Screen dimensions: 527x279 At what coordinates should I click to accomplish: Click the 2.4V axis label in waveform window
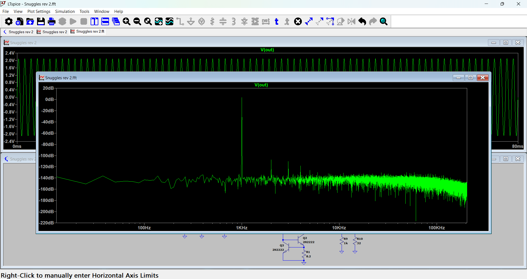coord(10,53)
